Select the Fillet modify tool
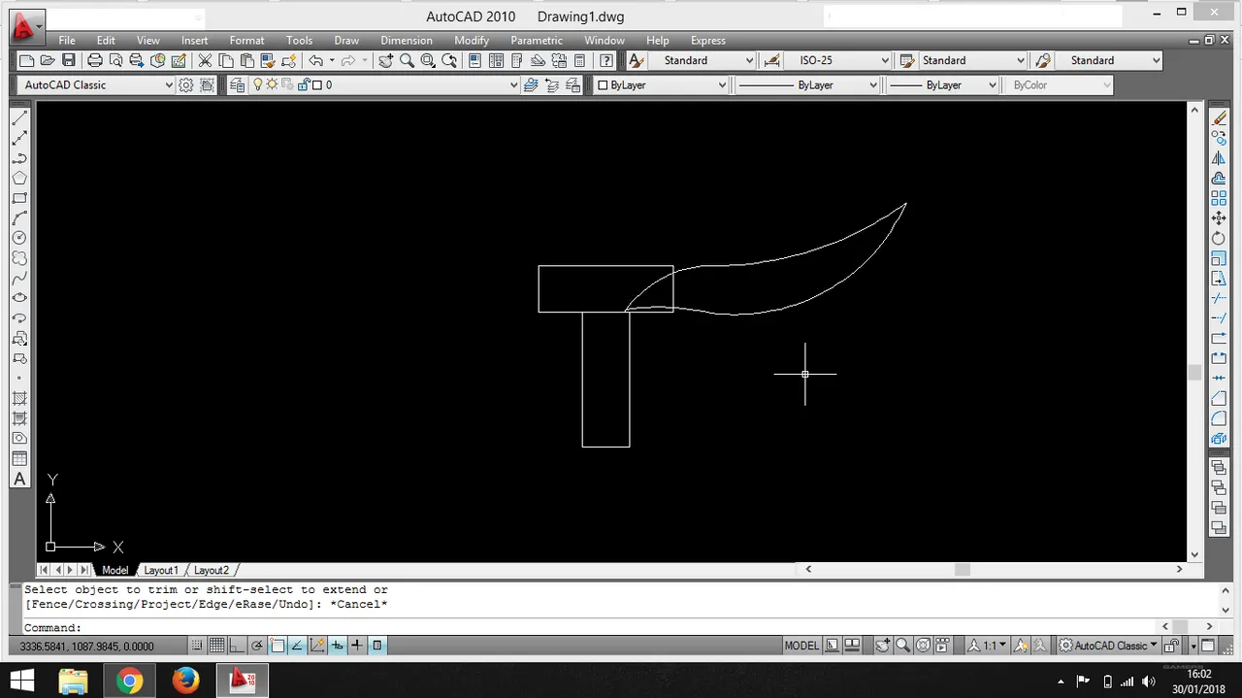Image resolution: width=1242 pixels, height=698 pixels. pos(1219,418)
